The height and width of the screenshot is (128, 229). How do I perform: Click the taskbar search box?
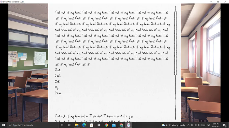click(32, 125)
